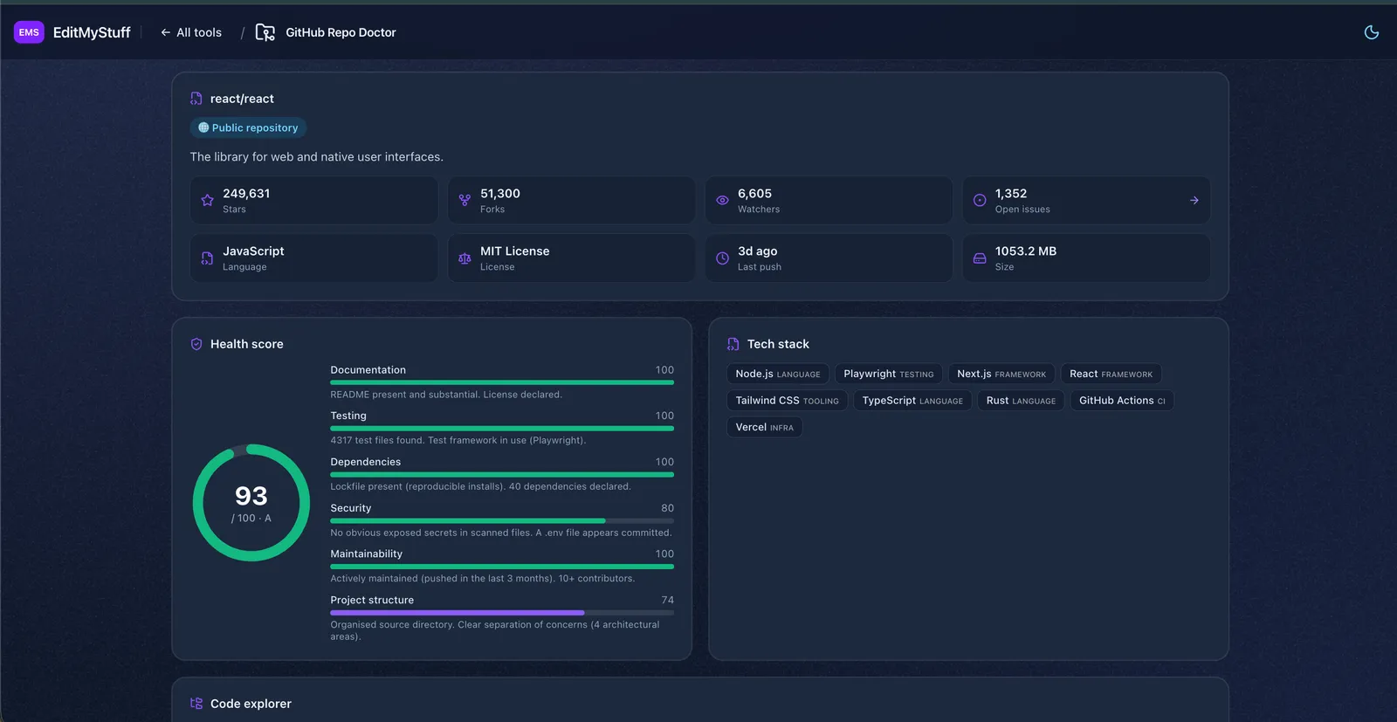Image resolution: width=1397 pixels, height=722 pixels.
Task: Select the Node.js tech stack tag
Action: 778,374
